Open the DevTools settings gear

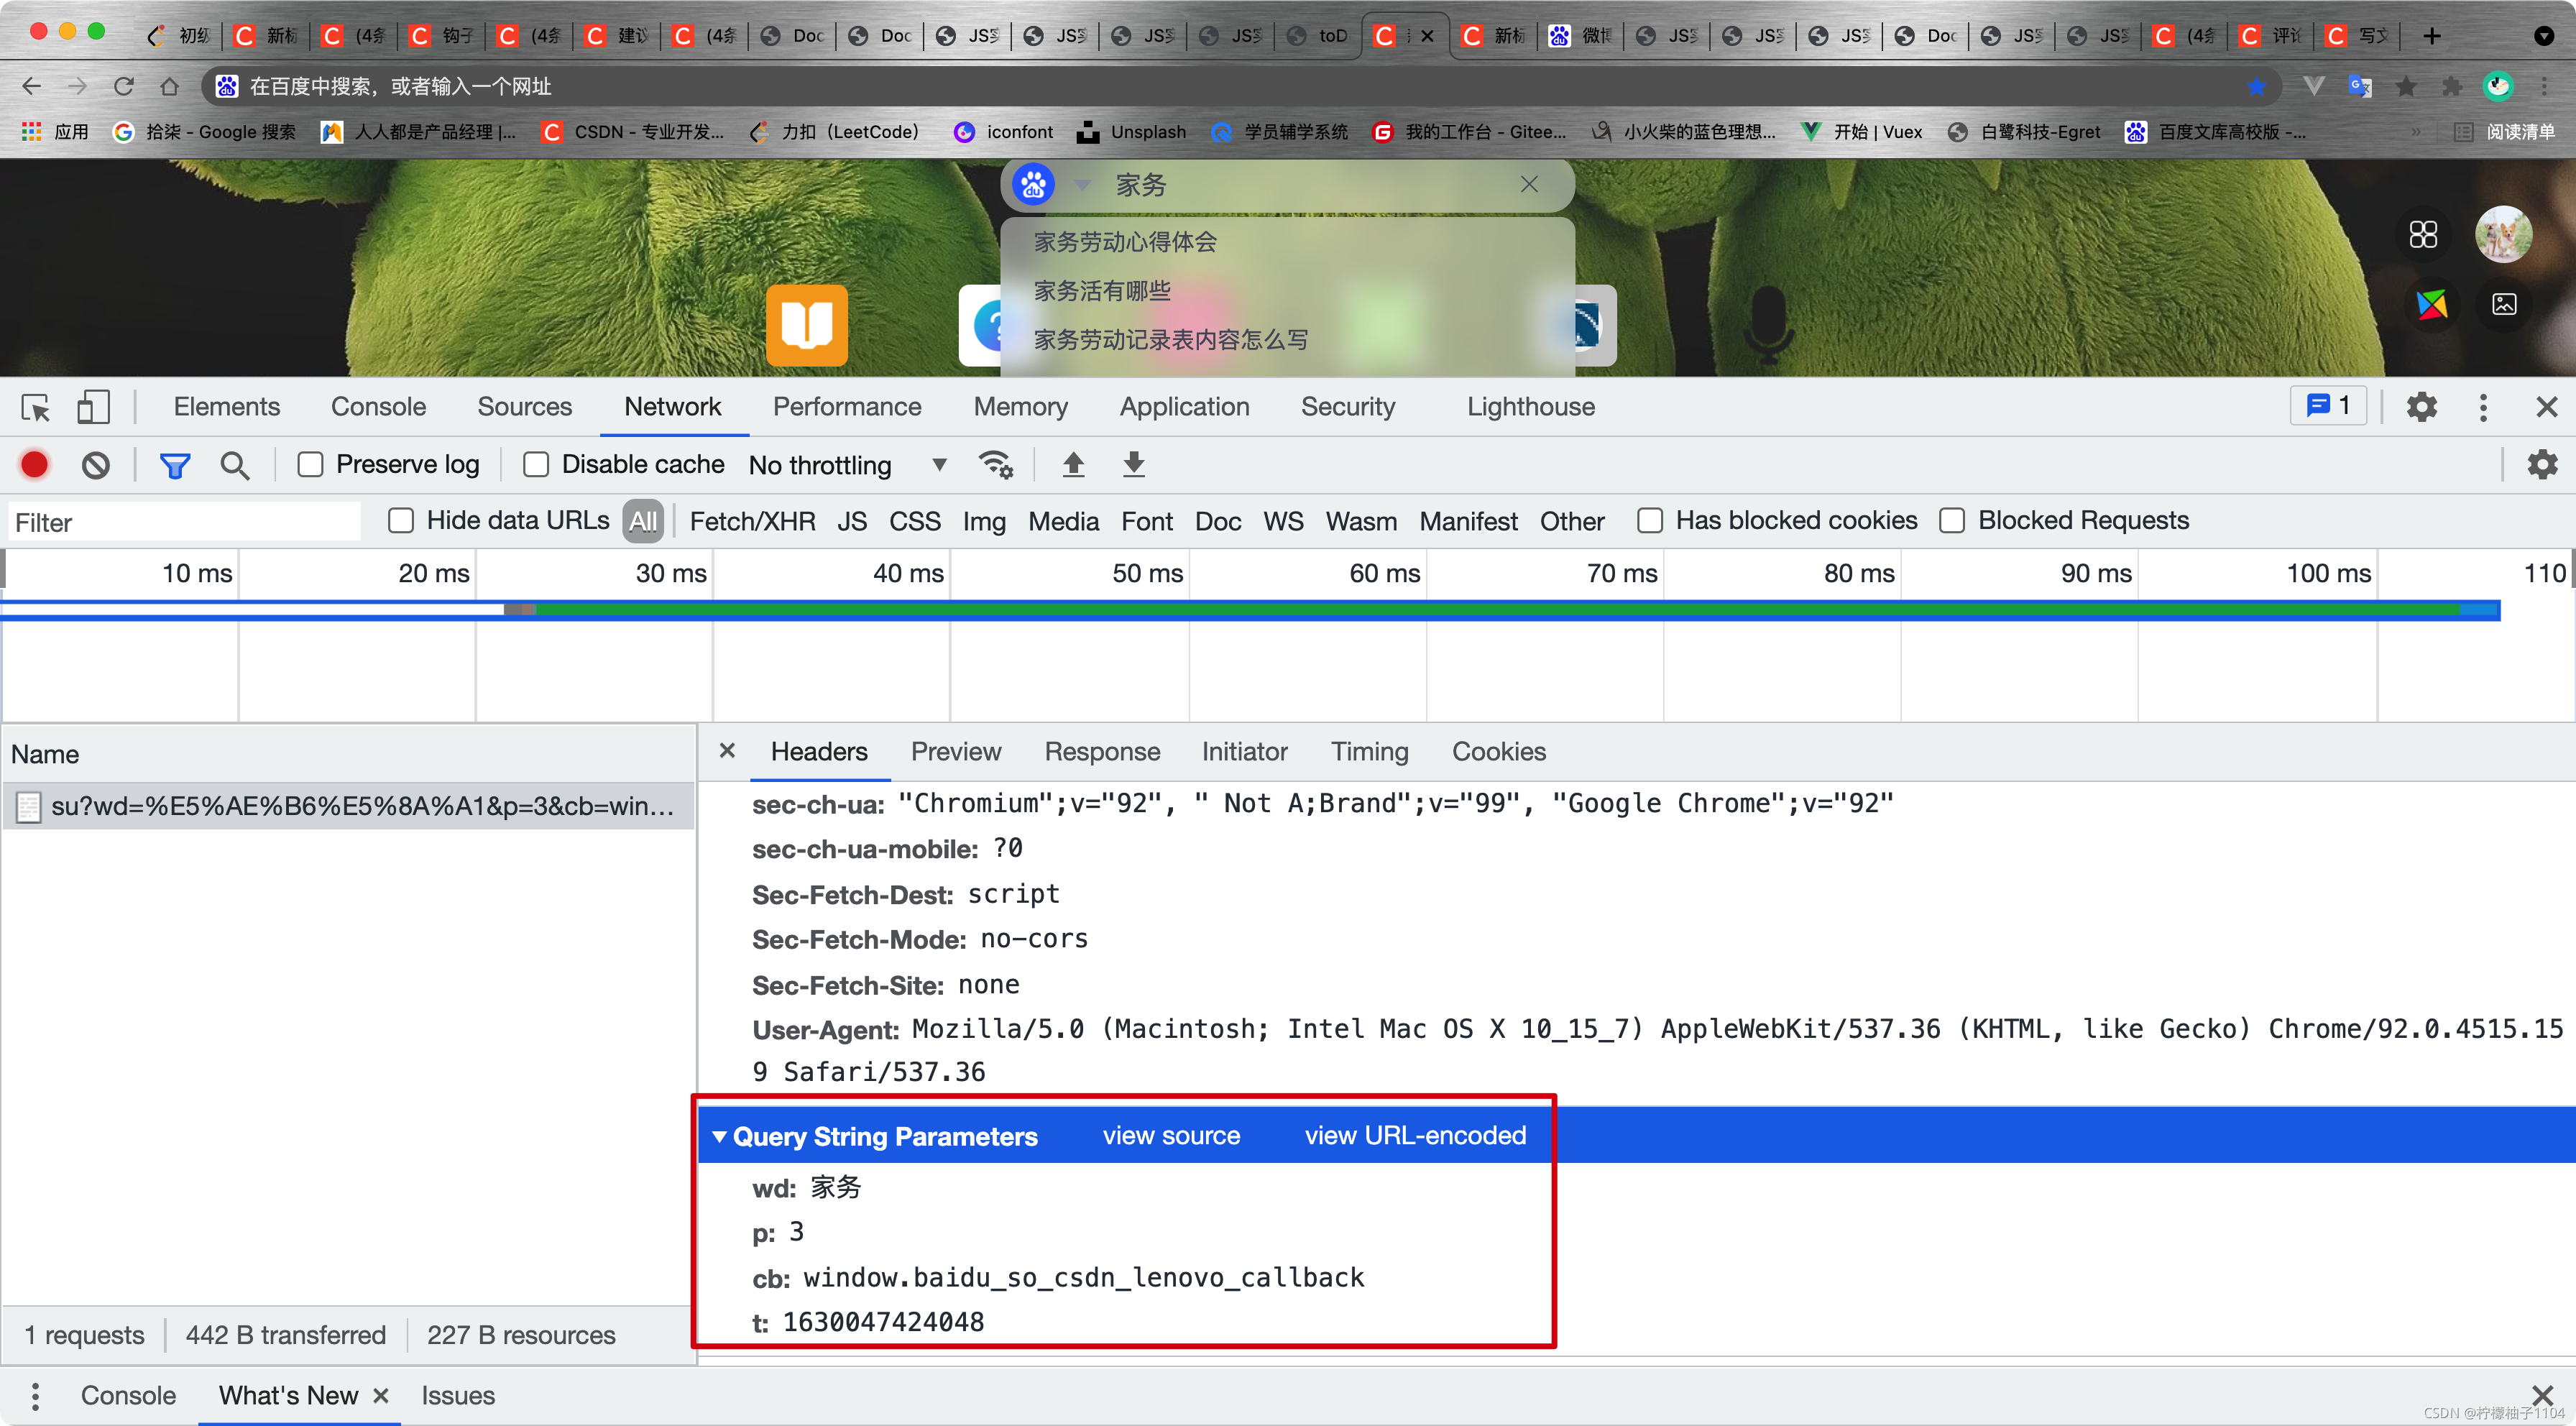(x=2421, y=407)
